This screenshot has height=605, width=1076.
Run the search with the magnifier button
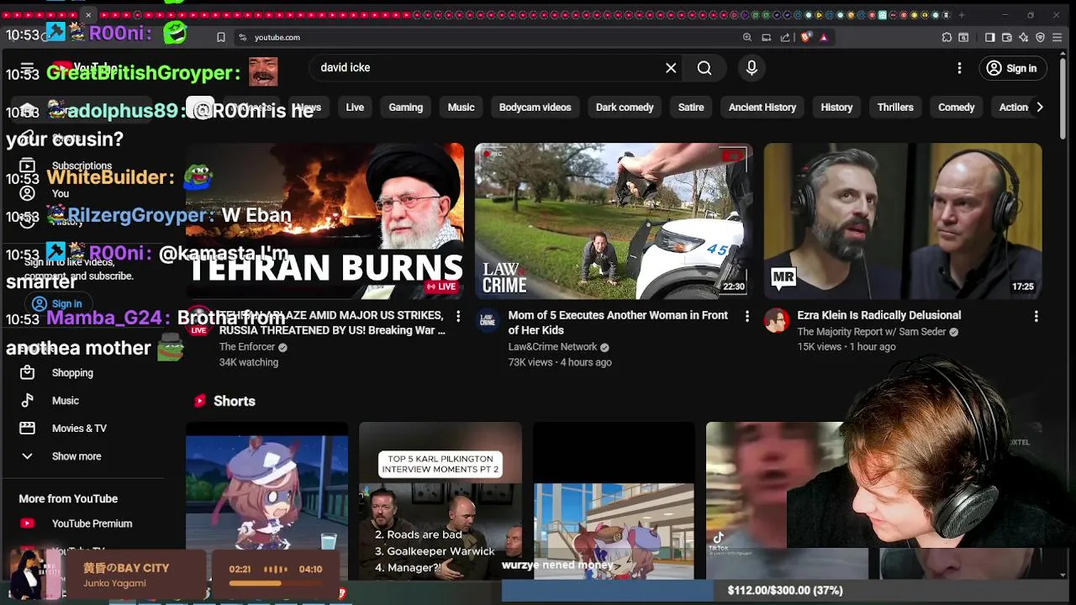(704, 68)
